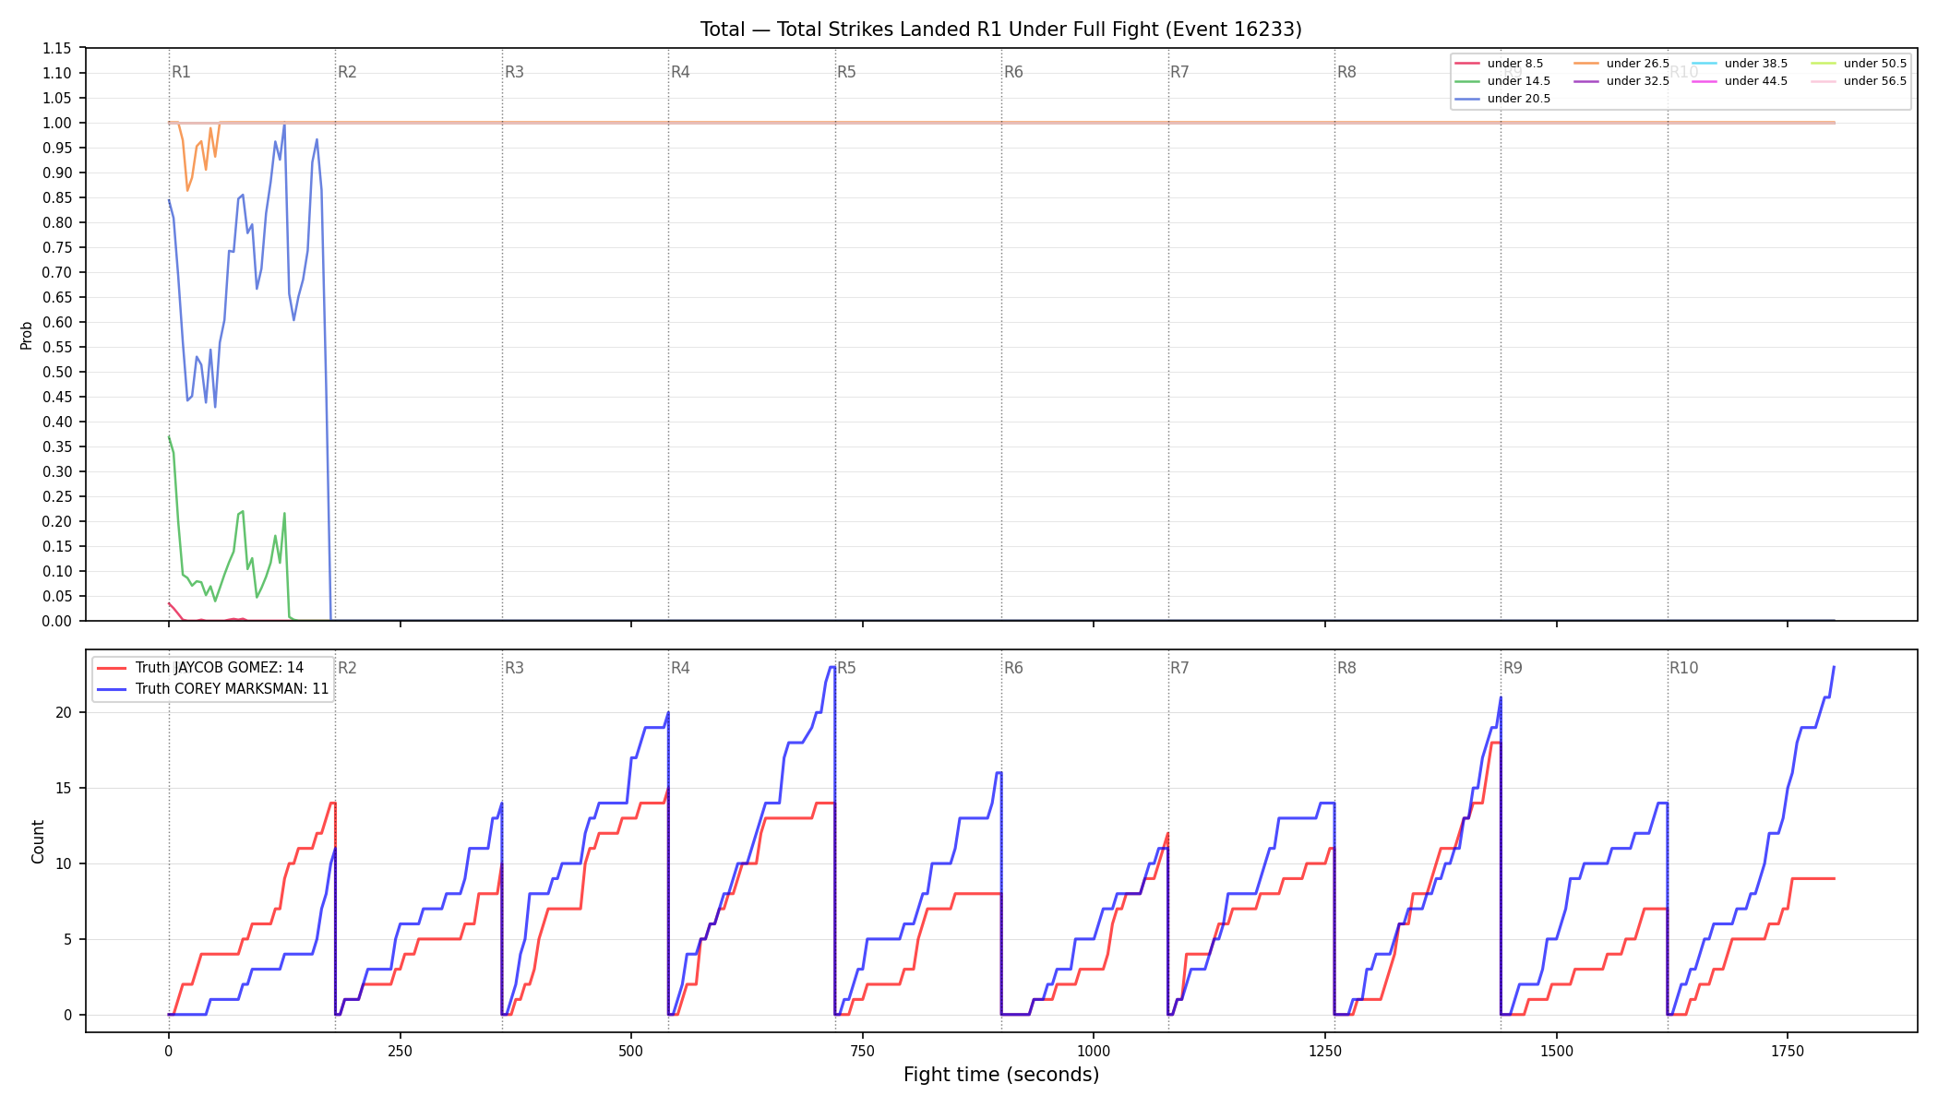1938x1107 pixels.
Task: Click the x-axis tick label 500
Action: coord(631,1051)
